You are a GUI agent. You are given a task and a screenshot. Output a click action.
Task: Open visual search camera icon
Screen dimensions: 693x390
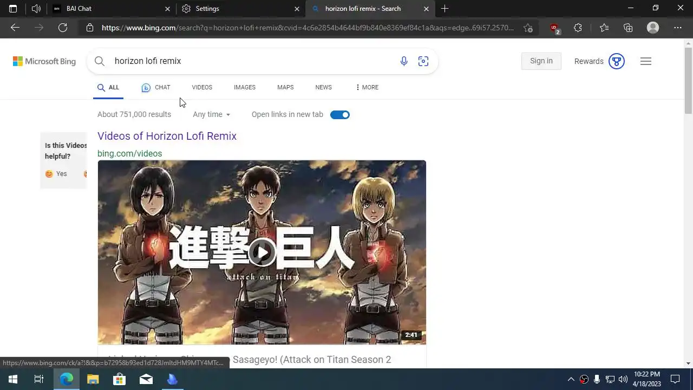point(423,61)
